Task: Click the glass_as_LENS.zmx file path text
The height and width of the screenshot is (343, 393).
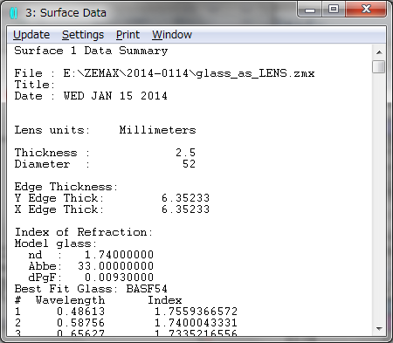Action: click(x=189, y=73)
